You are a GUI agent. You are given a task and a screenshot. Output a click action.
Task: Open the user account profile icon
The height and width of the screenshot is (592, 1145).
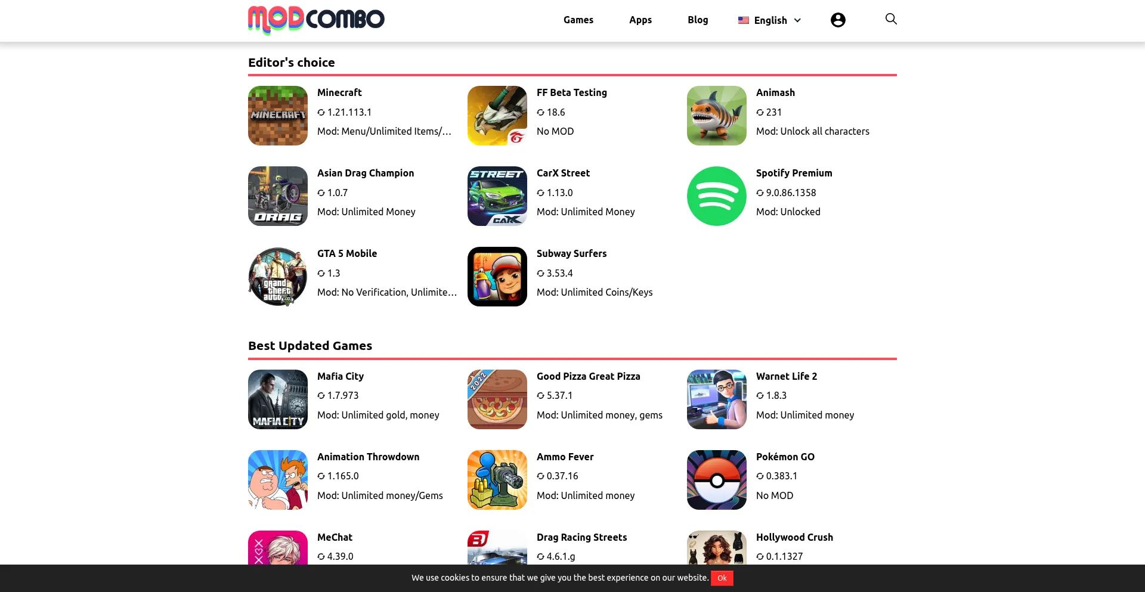coord(838,20)
